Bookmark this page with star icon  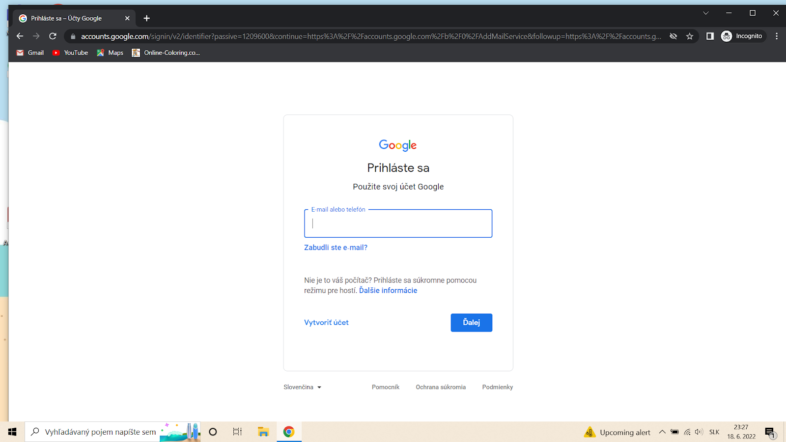coord(690,36)
